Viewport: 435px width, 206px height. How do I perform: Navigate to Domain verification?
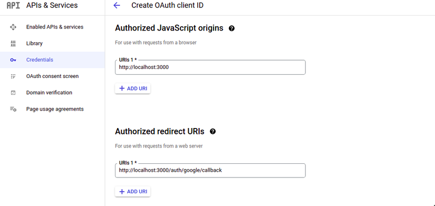click(52, 93)
